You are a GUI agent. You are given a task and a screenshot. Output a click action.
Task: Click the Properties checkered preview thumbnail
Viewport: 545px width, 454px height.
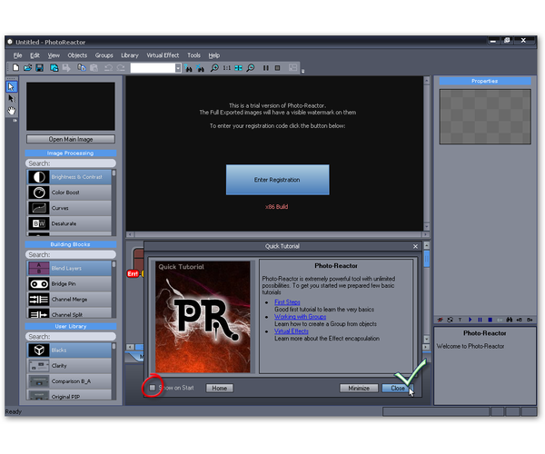coord(485,116)
